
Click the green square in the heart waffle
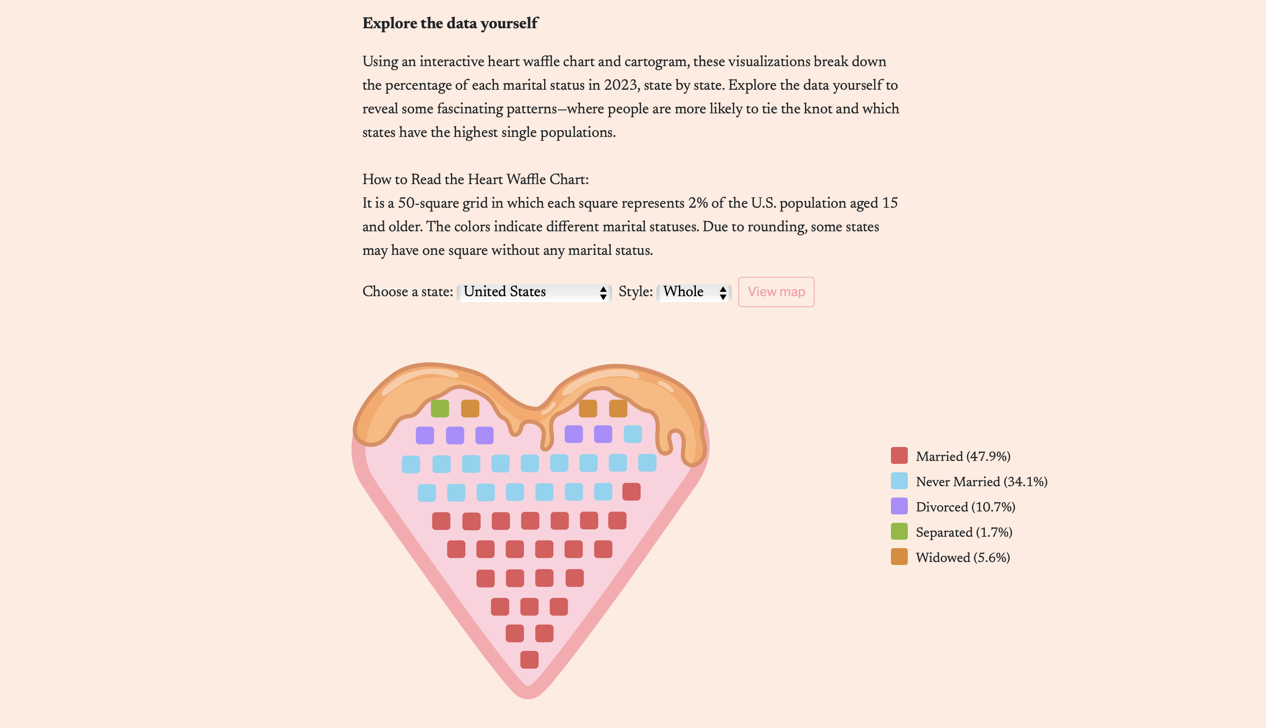coord(440,408)
